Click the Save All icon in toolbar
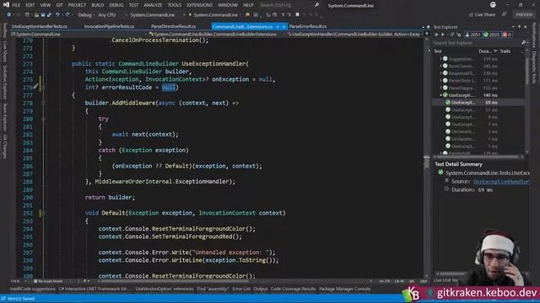Viewport: 540px width, 303px height. (49, 15)
